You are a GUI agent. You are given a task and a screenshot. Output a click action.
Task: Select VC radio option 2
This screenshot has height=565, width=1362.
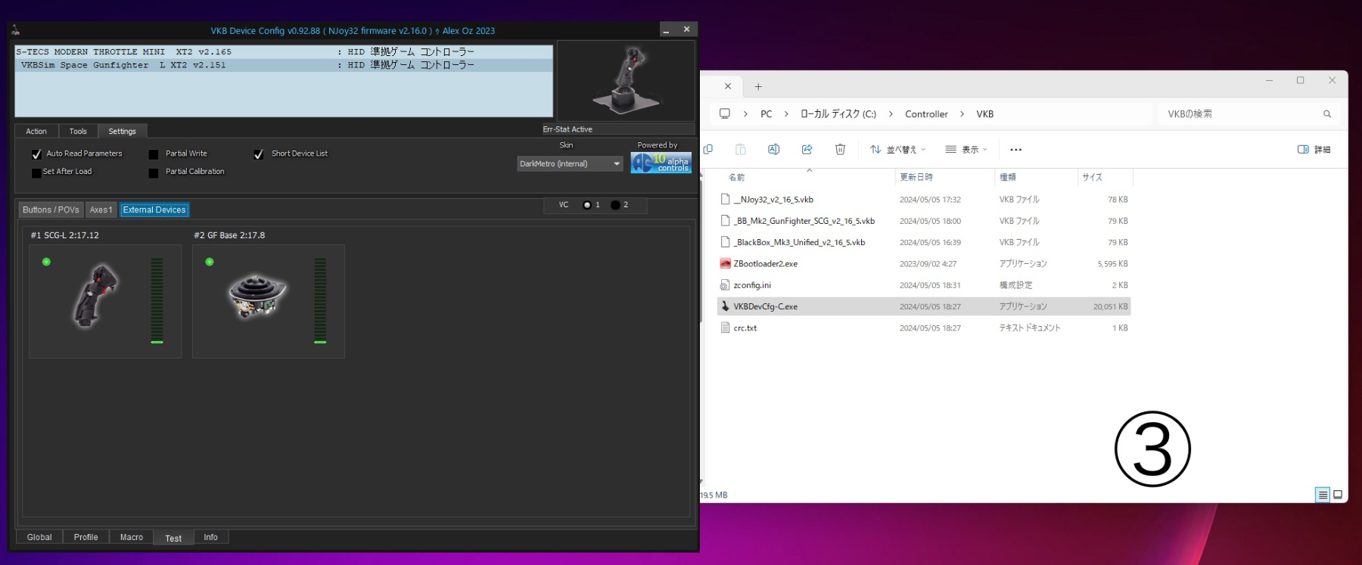(x=615, y=205)
